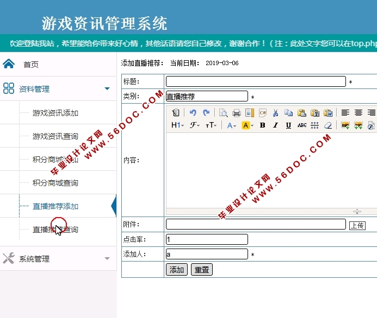Click the insert code (C#) icon
The width and height of the screenshot is (377, 318).
point(263,113)
